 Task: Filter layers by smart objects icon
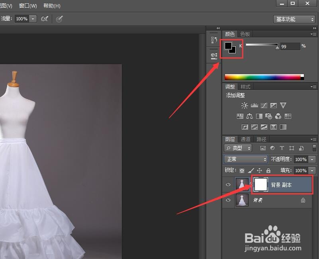301,148
